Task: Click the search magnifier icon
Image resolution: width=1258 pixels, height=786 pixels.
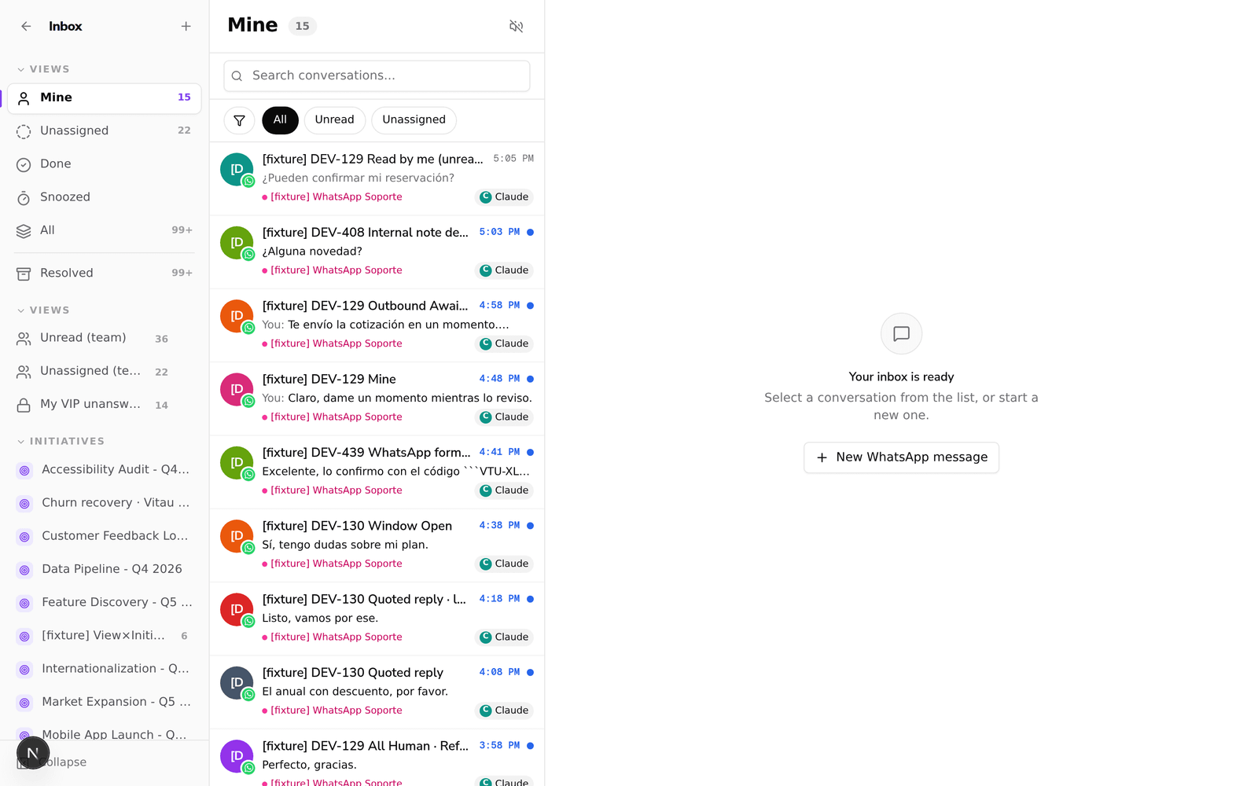Action: (x=237, y=76)
